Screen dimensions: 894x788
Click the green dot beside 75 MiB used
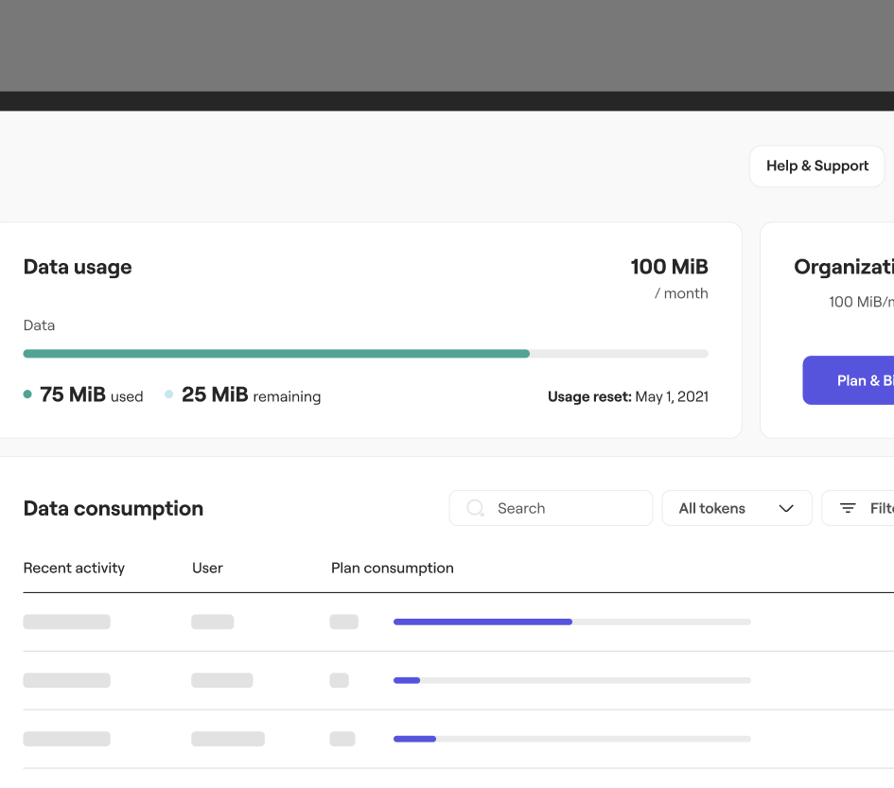coord(27,394)
